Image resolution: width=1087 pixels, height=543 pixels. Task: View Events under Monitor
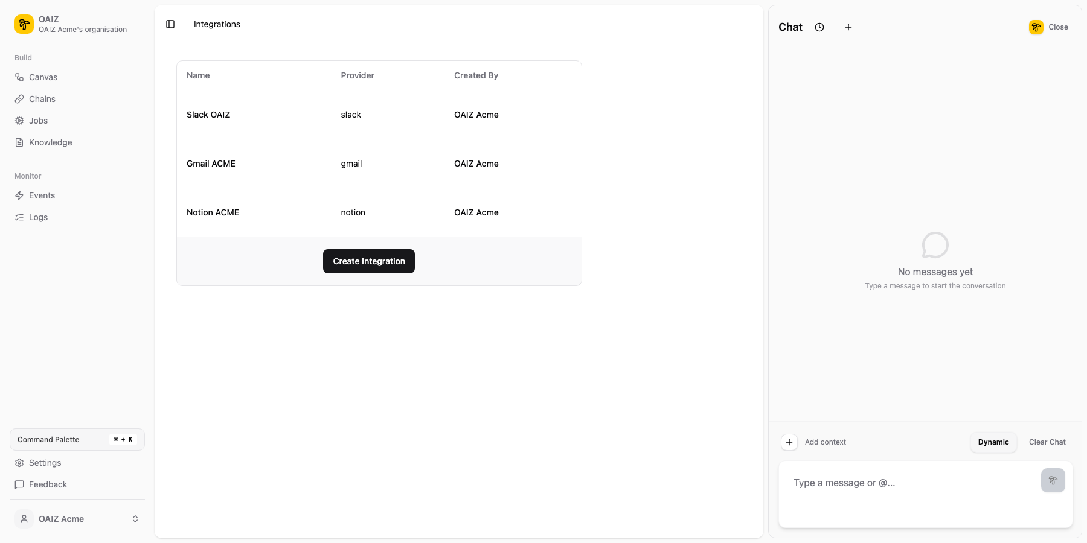[x=42, y=195]
